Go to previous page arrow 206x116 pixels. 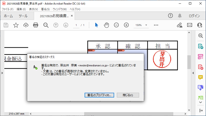[56, 25]
